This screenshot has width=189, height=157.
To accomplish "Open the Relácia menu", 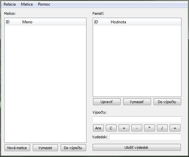I will [9, 4].
